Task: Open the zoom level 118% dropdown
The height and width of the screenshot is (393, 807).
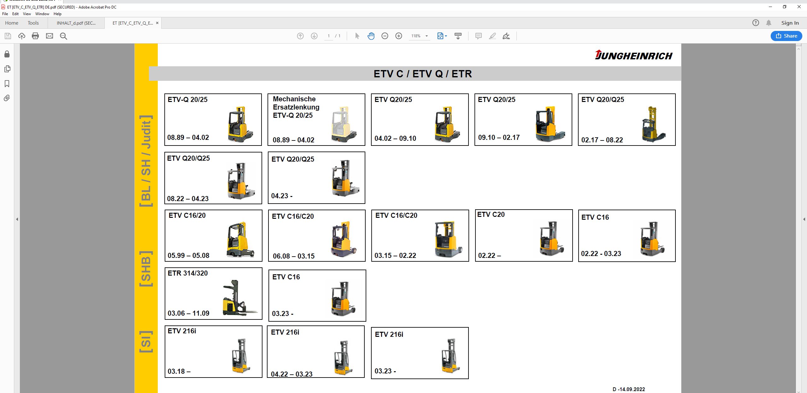Action: (427, 36)
